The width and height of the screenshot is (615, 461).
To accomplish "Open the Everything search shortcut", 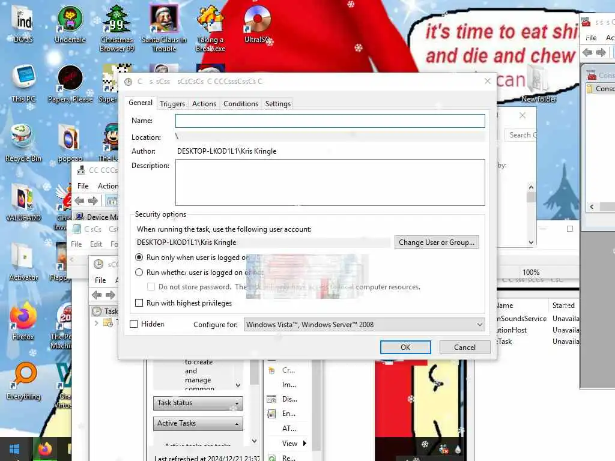I will pyautogui.click(x=23, y=381).
